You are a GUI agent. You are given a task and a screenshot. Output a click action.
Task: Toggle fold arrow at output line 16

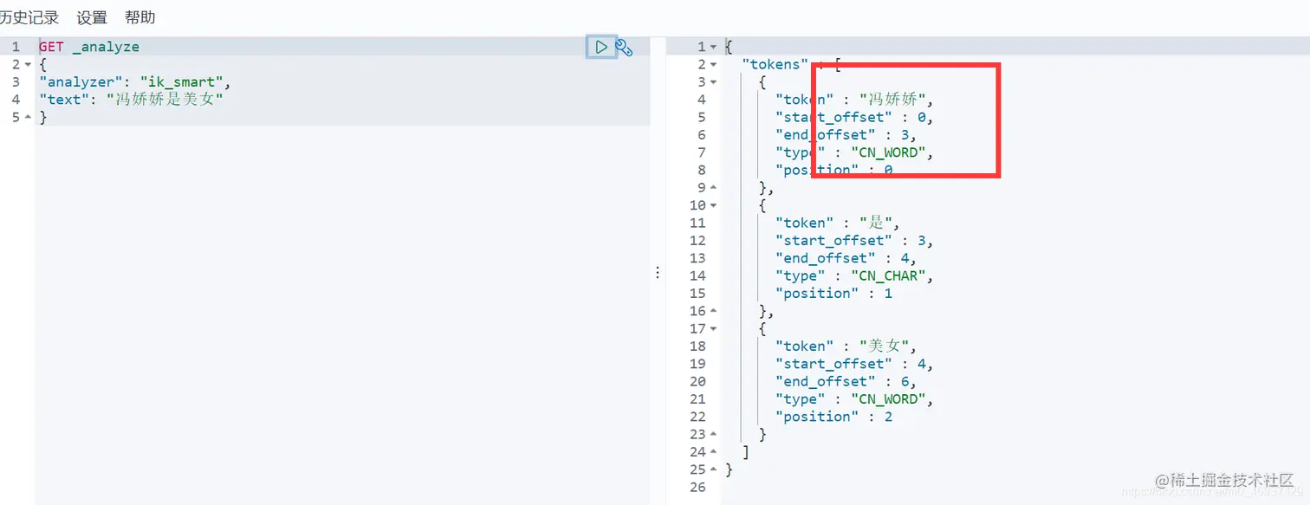[x=713, y=311]
